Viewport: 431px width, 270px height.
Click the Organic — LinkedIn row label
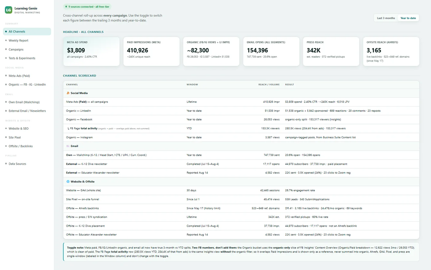click(x=79, y=111)
